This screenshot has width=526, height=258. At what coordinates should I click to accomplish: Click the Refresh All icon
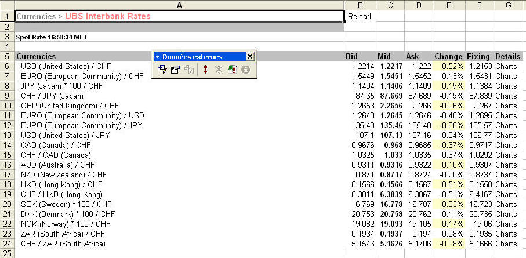pyautogui.click(x=232, y=70)
